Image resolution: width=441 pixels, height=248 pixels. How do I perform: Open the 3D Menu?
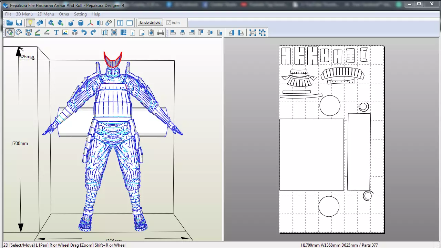tap(24, 14)
